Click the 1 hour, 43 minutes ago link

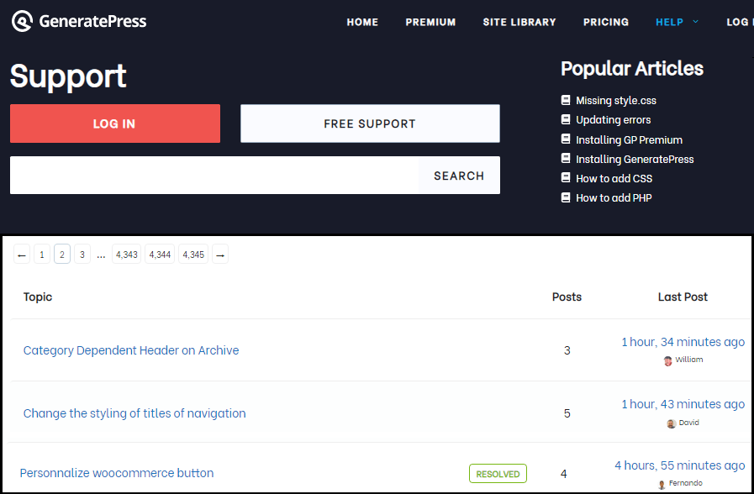[683, 404]
